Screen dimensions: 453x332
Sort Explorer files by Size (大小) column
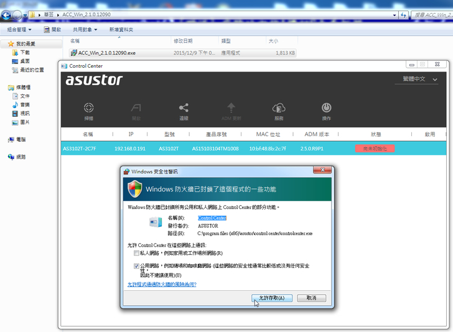[x=282, y=41]
